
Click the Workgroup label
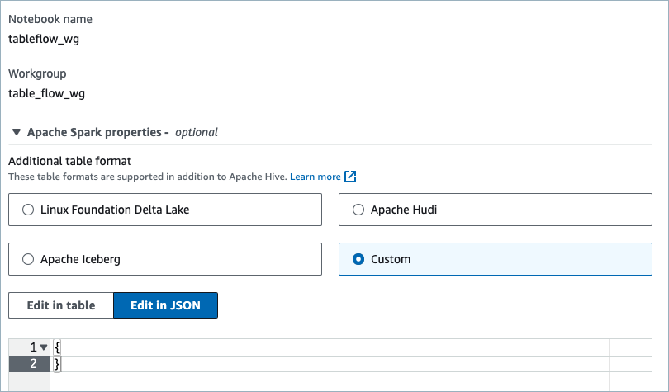pyautogui.click(x=37, y=73)
